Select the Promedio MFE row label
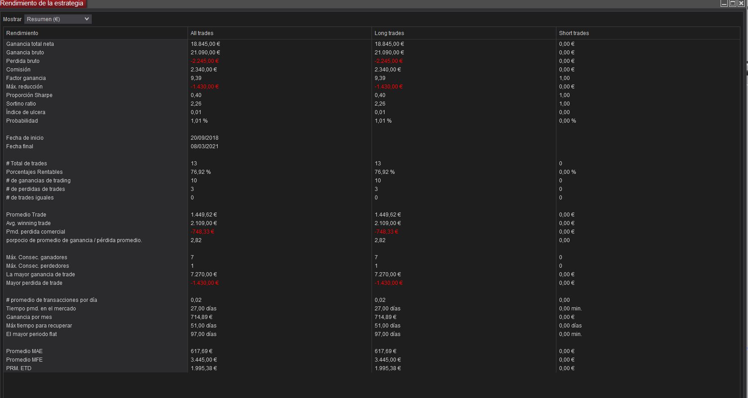Screen dimensions: 748x398 [x=24, y=360]
